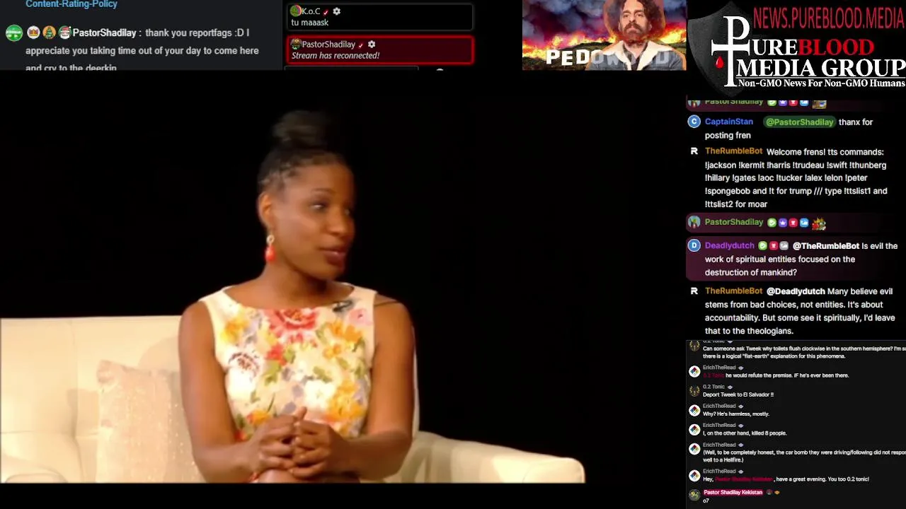Image resolution: width=906 pixels, height=509 pixels.
Task: Click avatar beside 'killed 8 people' message
Action: click(694, 430)
